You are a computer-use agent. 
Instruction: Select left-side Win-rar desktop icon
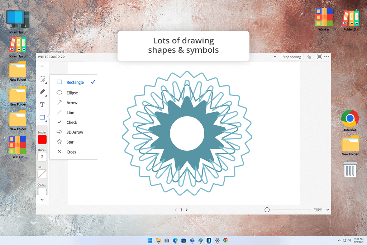[x=18, y=147]
